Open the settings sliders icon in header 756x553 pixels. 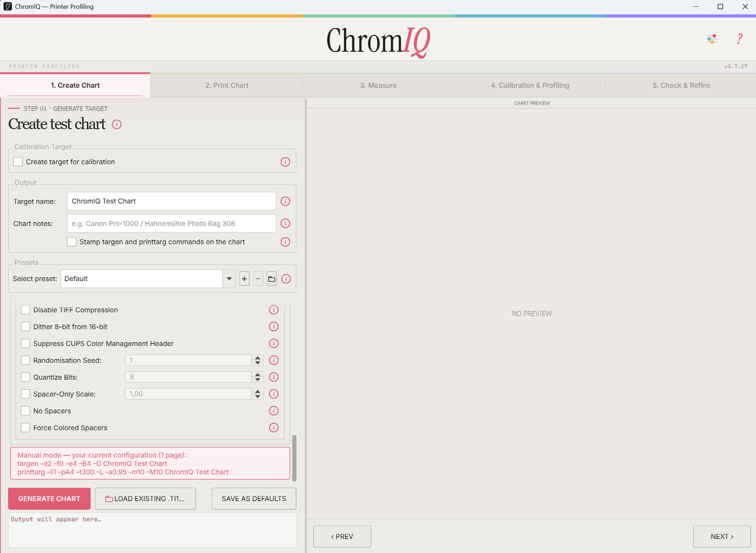click(712, 39)
